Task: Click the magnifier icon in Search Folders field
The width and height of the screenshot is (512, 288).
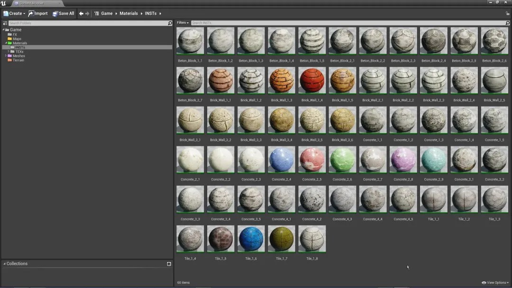Action: 170,23
